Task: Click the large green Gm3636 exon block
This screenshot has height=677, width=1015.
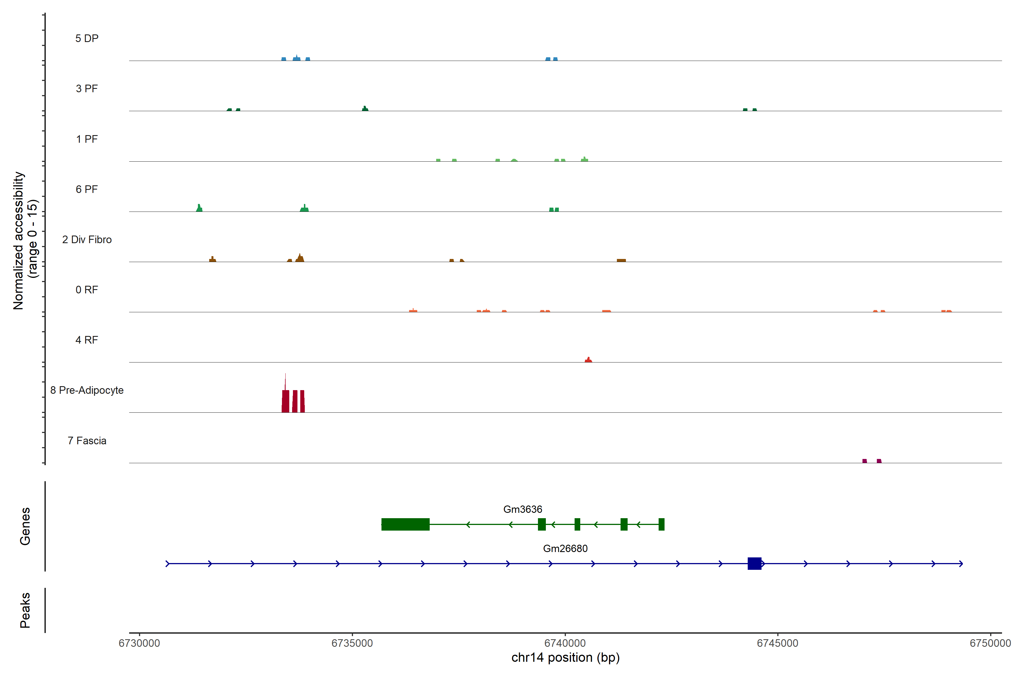Action: pyautogui.click(x=405, y=524)
